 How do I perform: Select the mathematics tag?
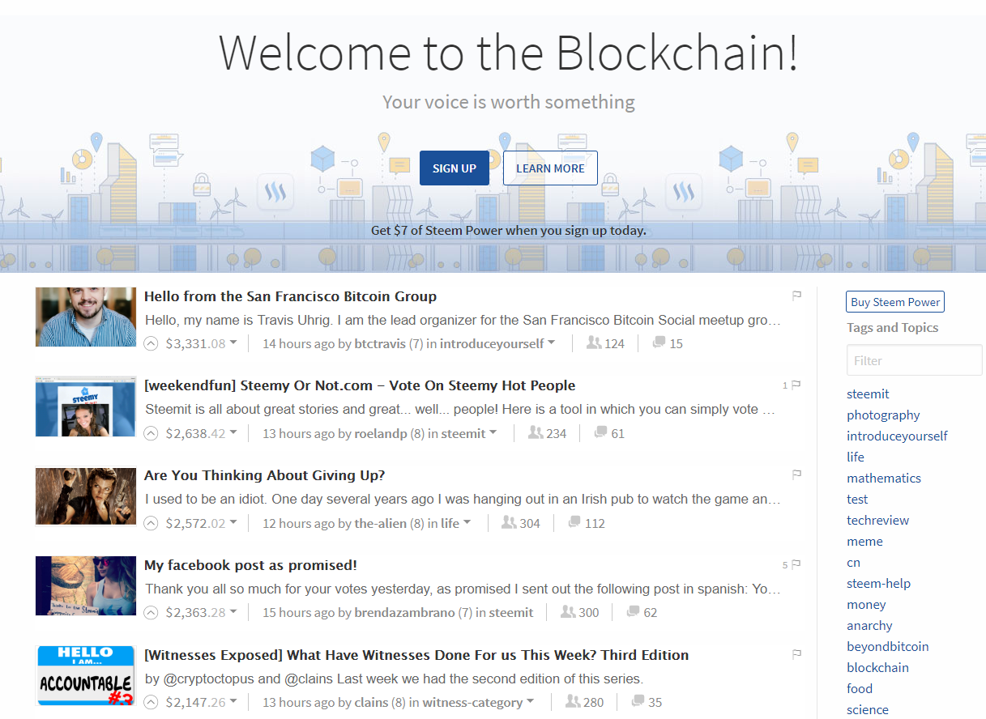click(884, 478)
